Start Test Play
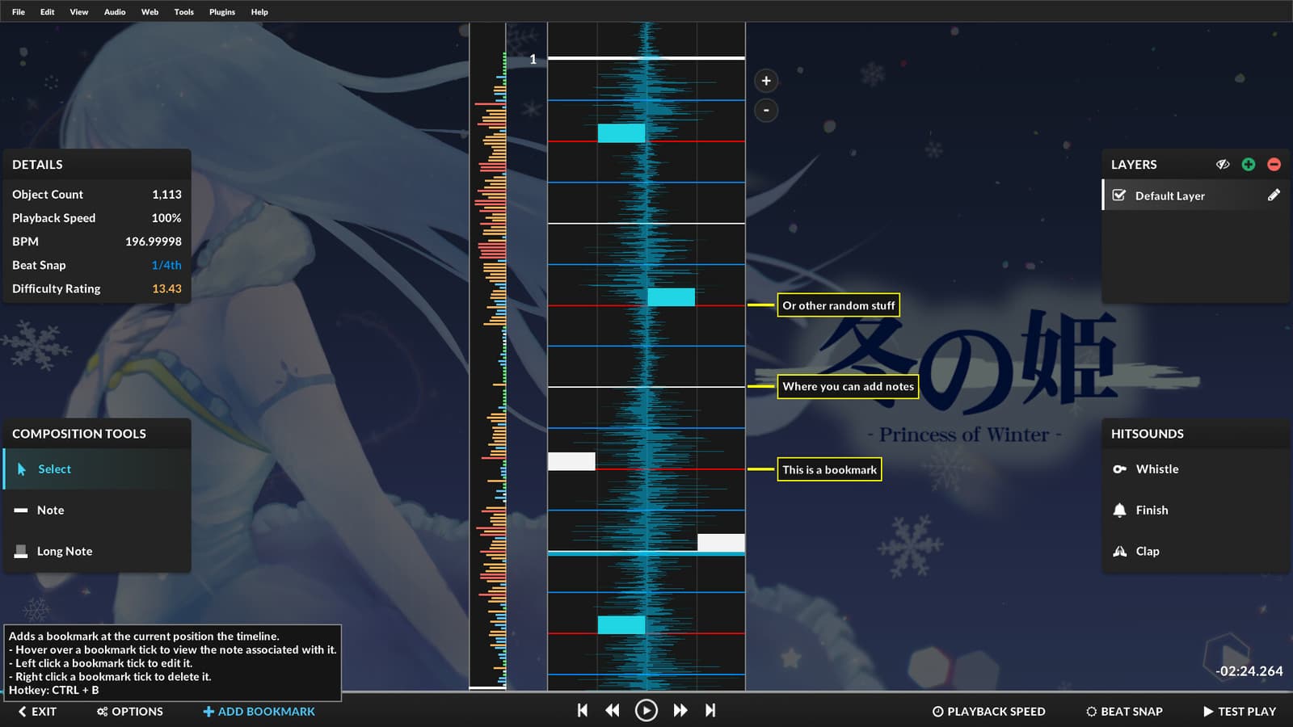 [1240, 712]
